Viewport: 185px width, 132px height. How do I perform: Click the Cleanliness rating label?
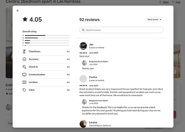click(34, 51)
